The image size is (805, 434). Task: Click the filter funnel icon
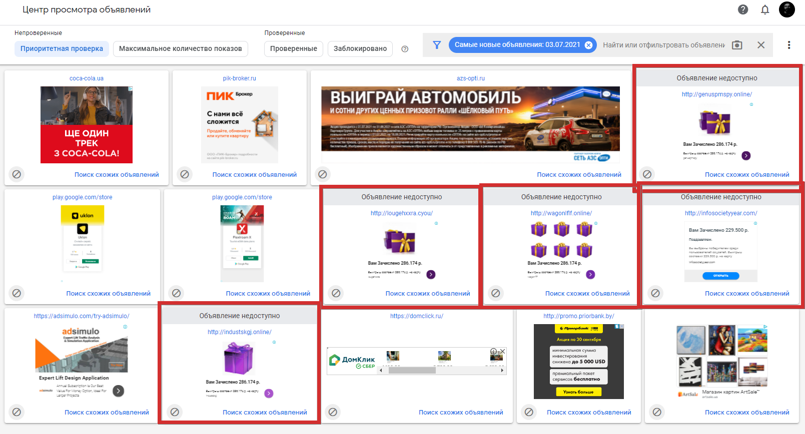pos(437,45)
